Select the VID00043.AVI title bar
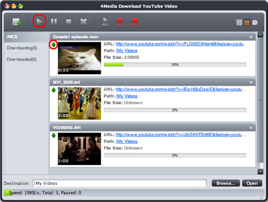Screen dimensions: 268x202 point(152,128)
